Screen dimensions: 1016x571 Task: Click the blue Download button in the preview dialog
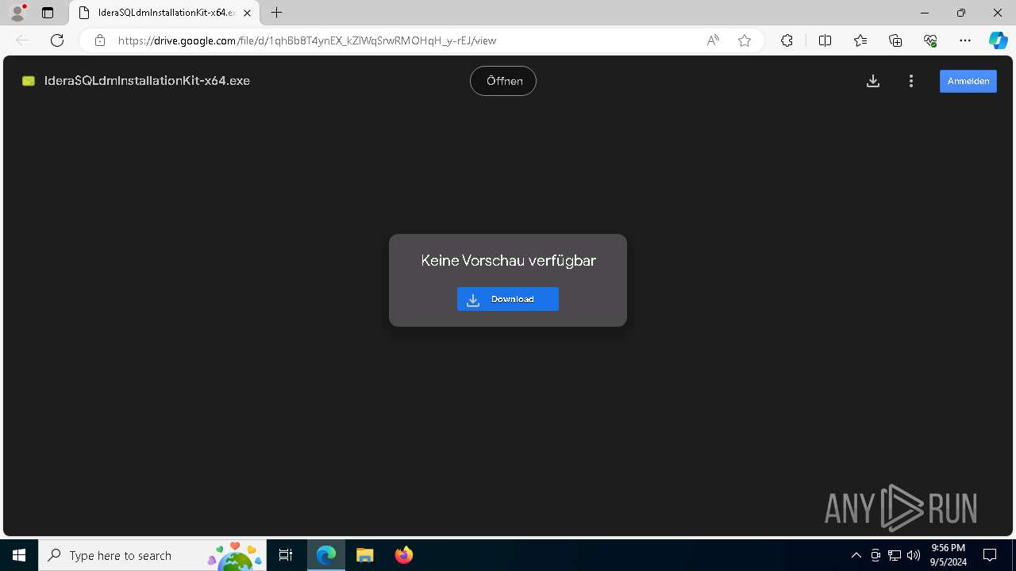pos(508,299)
